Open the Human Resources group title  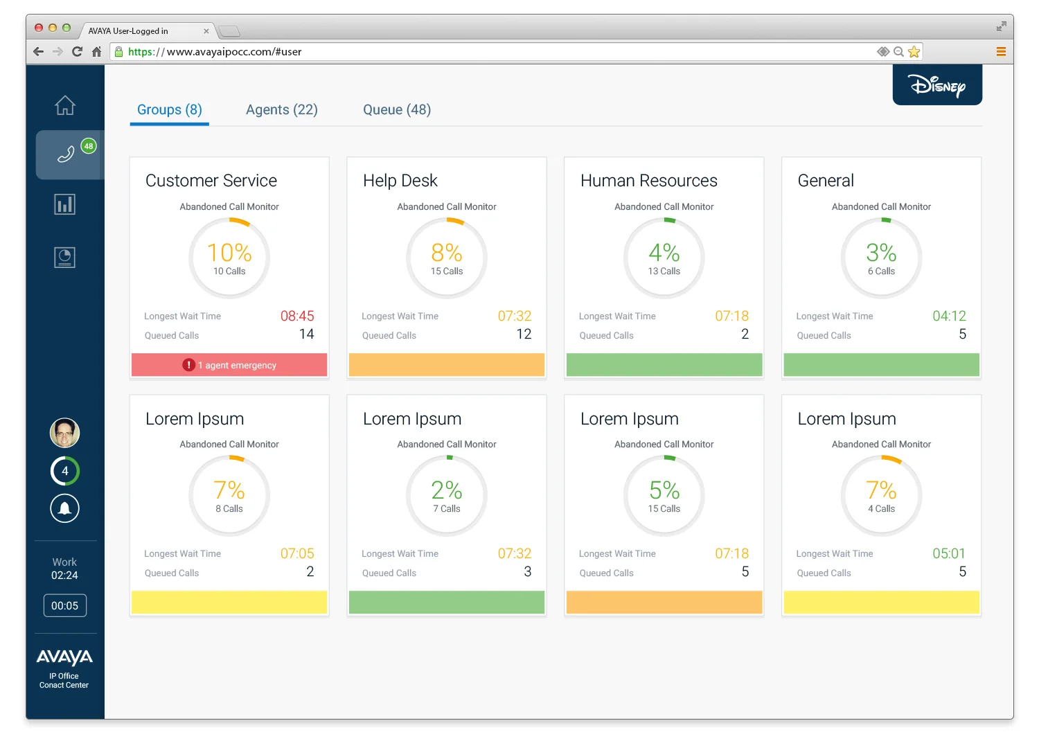point(649,181)
